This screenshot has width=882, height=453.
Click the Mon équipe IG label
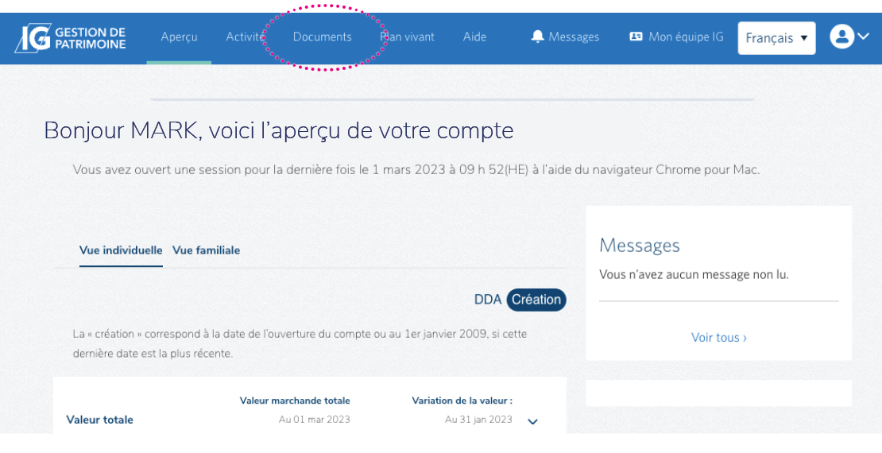[x=686, y=37]
